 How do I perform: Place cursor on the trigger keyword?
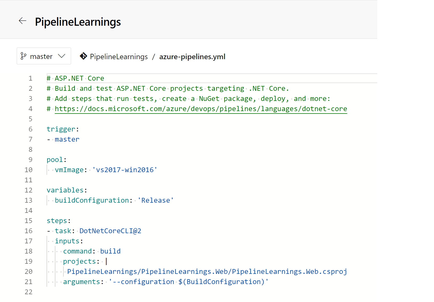pyautogui.click(x=61, y=129)
